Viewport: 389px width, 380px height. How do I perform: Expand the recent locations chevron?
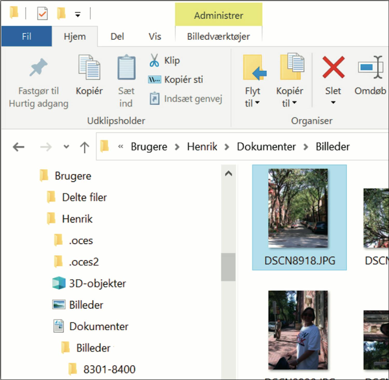pyautogui.click(x=66, y=147)
